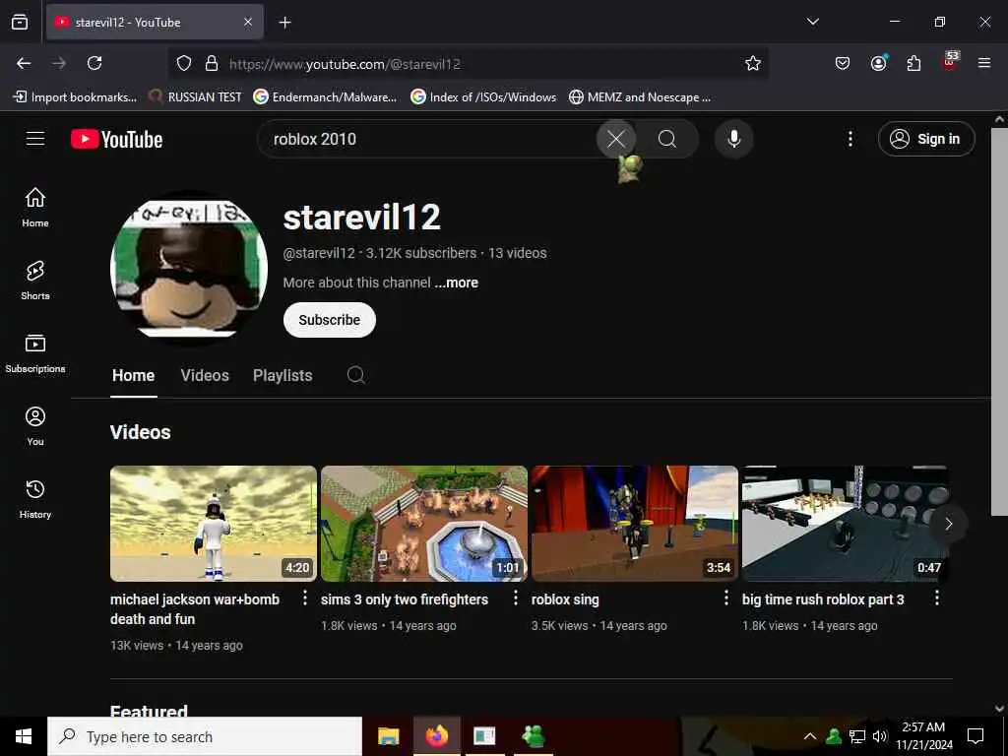The width and height of the screenshot is (1008, 756).
Task: Open MEMZ and Noescape ... bookmark
Action: click(x=640, y=97)
